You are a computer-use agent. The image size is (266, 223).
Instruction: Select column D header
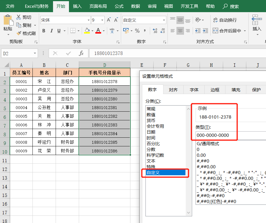coord(105,65)
